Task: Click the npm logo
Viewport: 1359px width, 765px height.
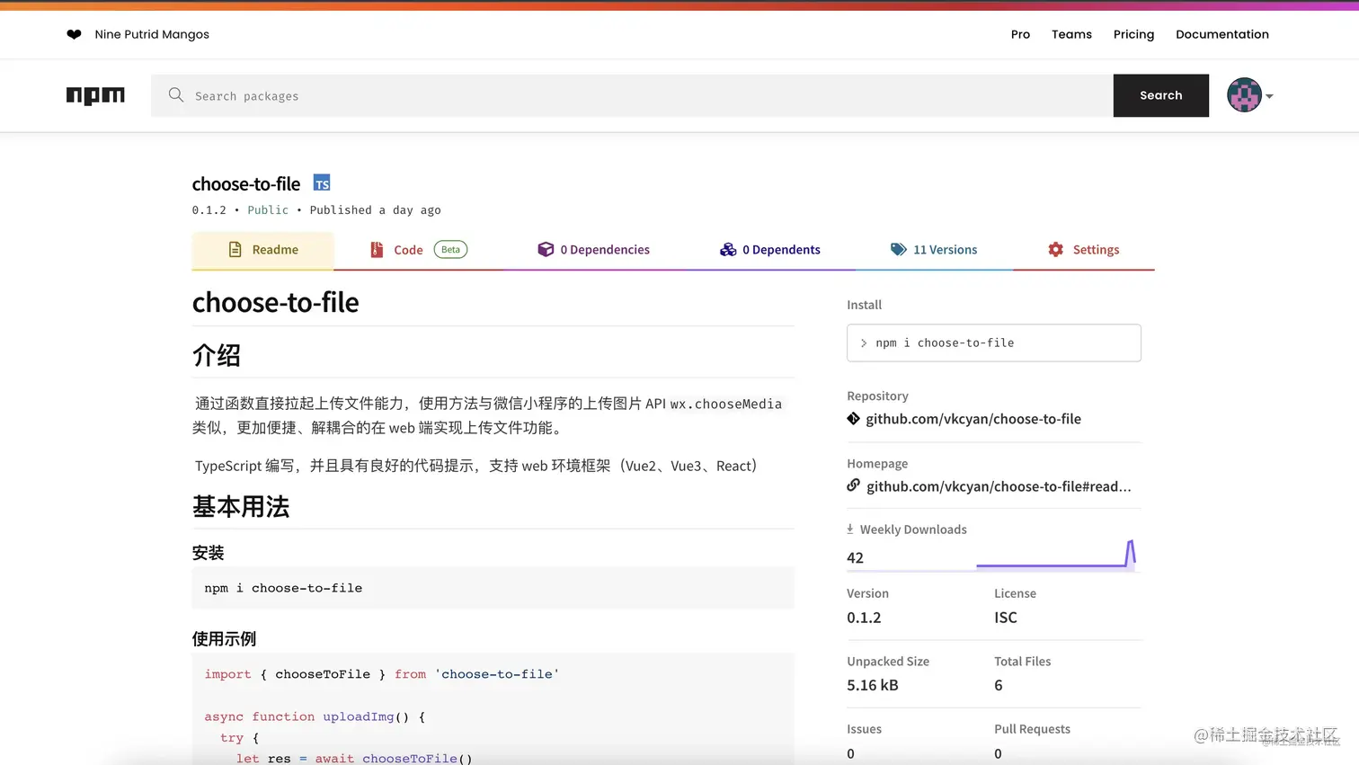Action: click(95, 95)
